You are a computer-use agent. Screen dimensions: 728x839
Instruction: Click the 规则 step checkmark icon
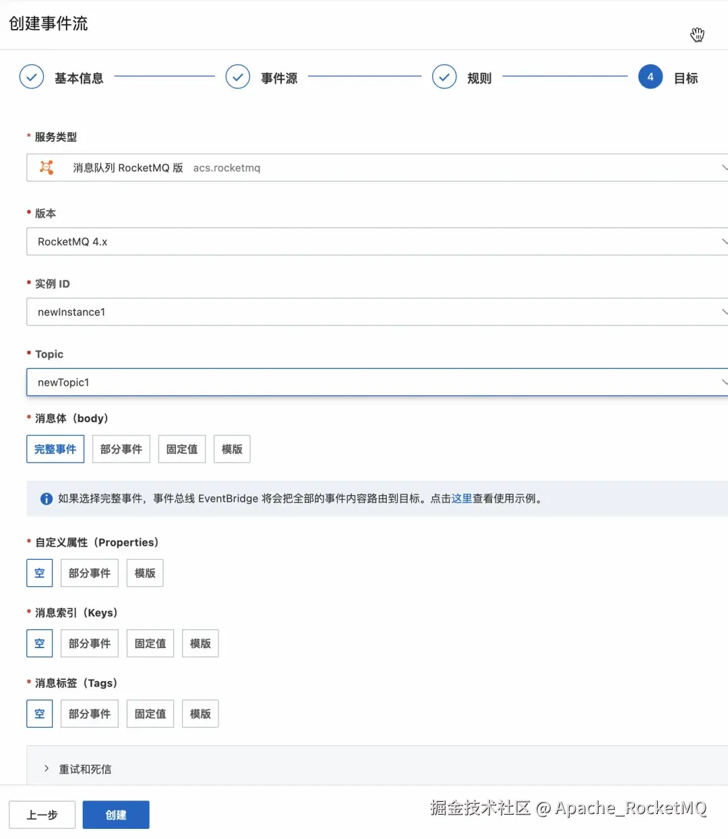444,78
